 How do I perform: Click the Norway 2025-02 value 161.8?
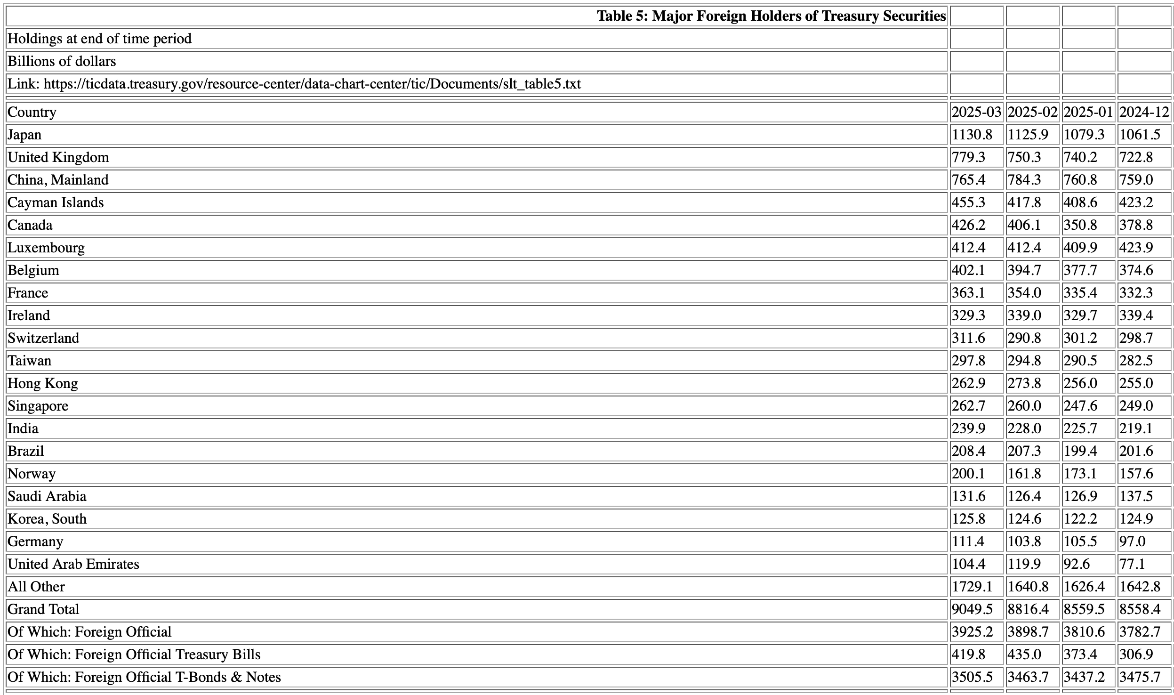tap(1024, 474)
